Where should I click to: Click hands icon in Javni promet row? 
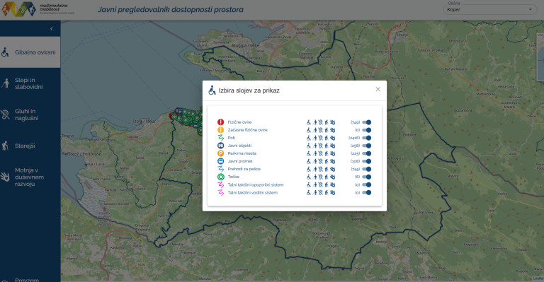(x=332, y=161)
